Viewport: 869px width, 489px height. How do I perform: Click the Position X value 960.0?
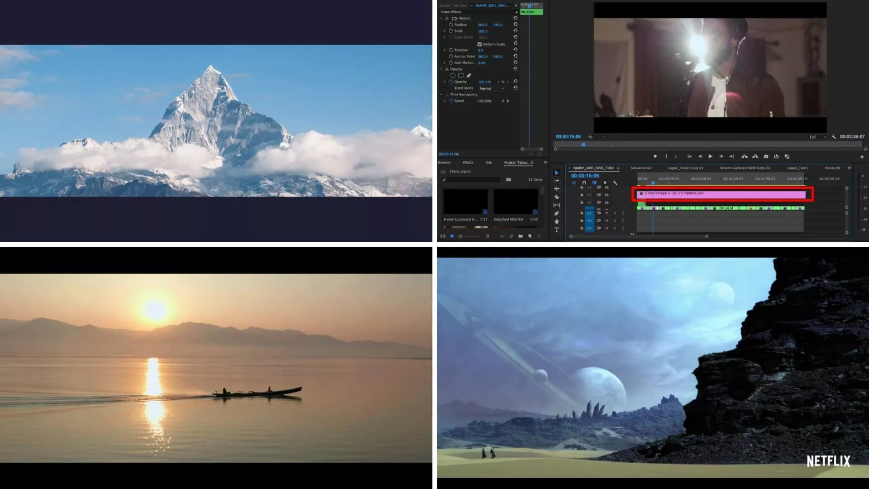click(x=482, y=25)
